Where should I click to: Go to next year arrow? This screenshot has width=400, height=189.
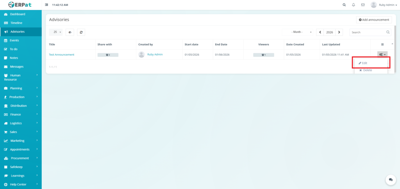(x=339, y=32)
